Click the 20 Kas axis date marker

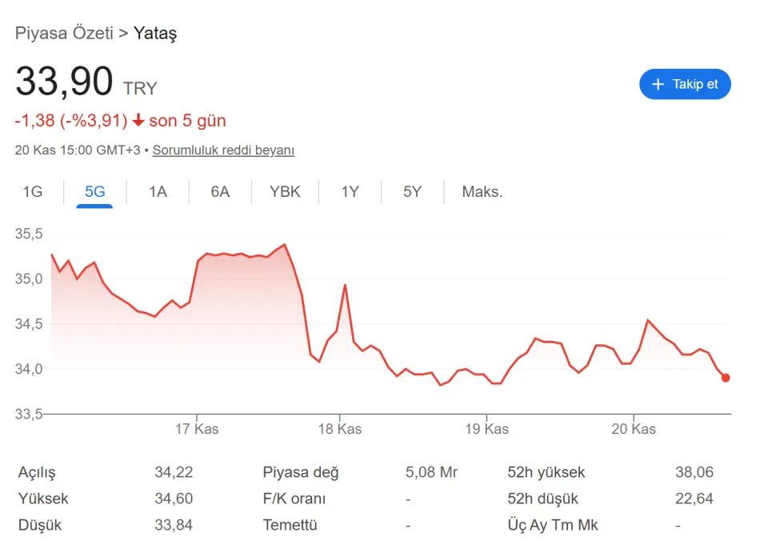[634, 429]
